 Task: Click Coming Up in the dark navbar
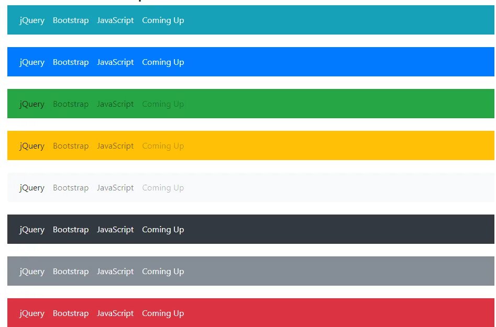pos(163,230)
